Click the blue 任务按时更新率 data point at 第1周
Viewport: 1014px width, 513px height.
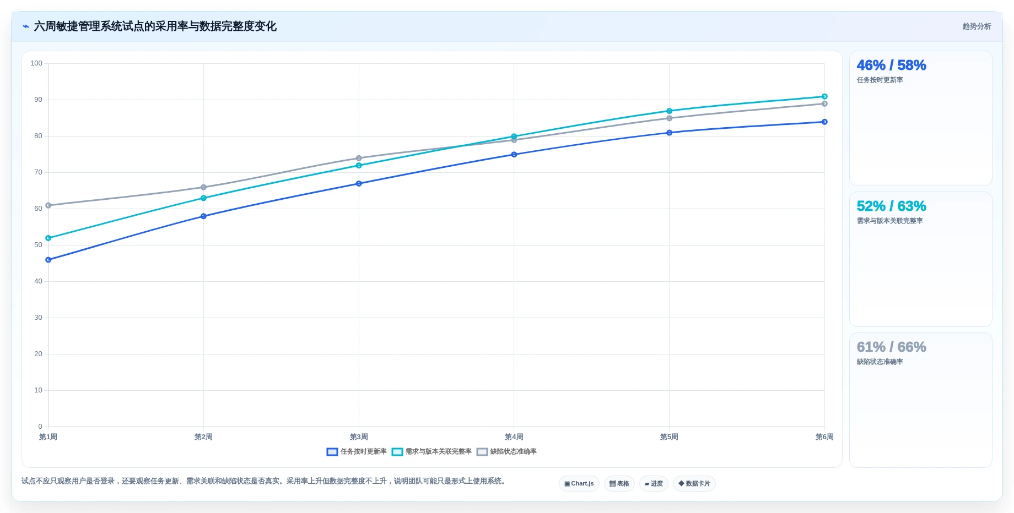(48, 260)
